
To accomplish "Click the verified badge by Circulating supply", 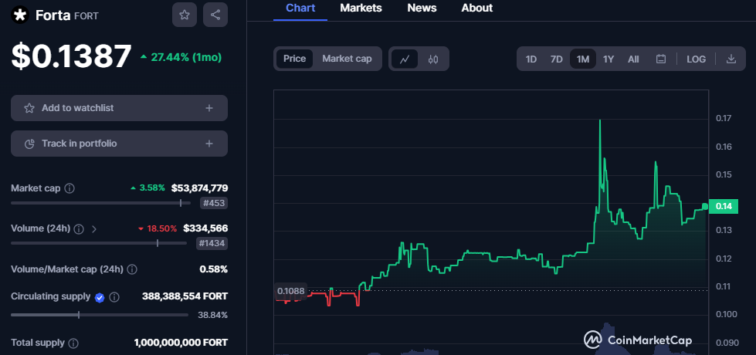I will point(100,297).
